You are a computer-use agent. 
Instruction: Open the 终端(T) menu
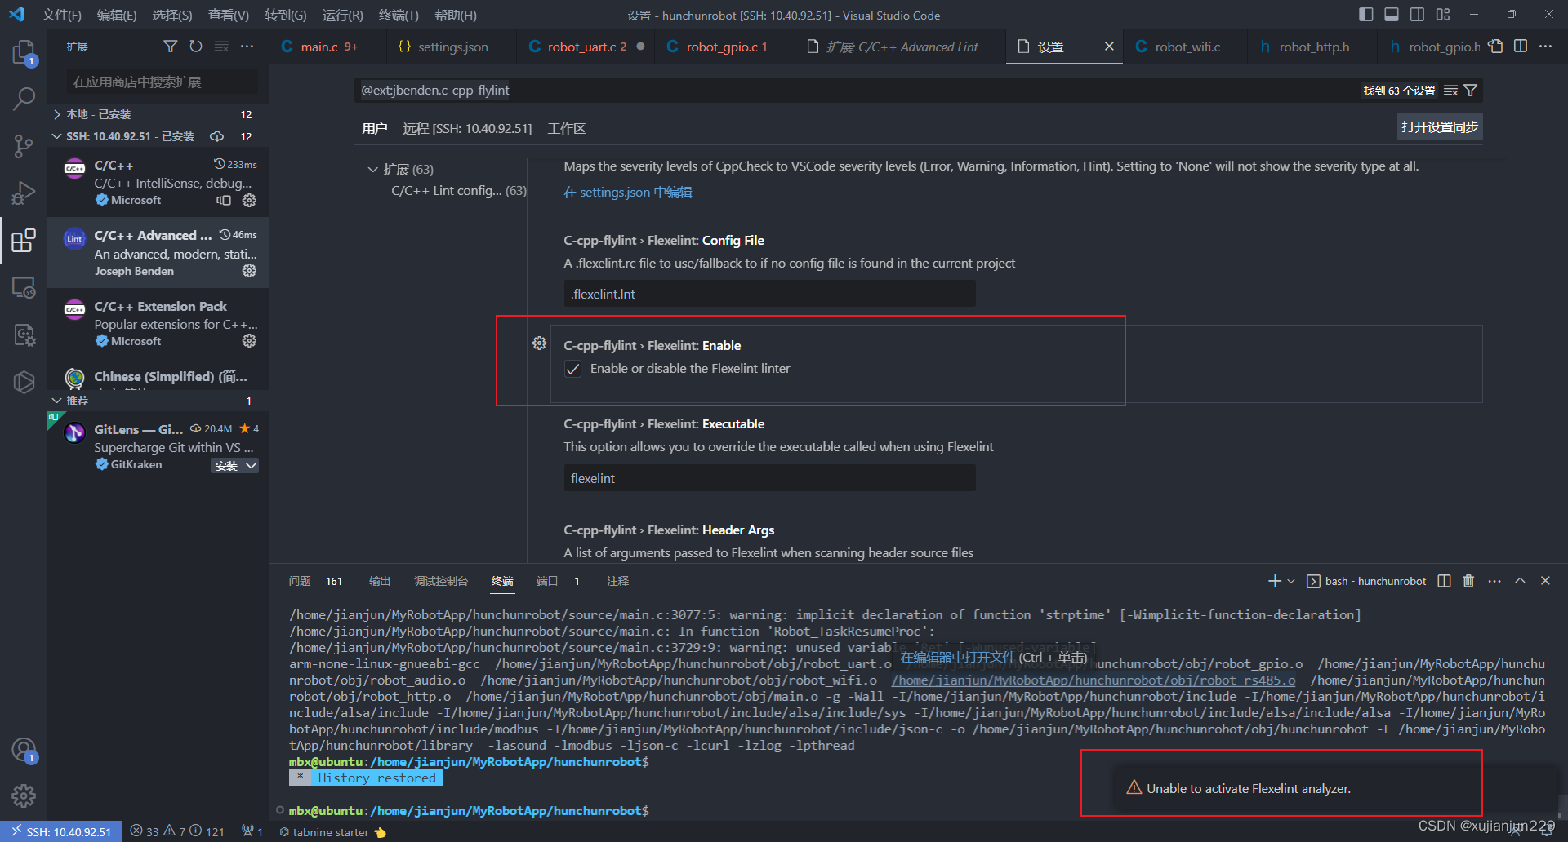click(399, 15)
